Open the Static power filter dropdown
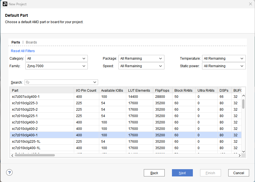 pos(224,66)
